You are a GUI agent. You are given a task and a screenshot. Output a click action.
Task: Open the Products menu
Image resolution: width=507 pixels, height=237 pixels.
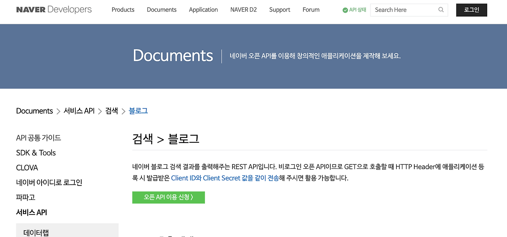123,10
